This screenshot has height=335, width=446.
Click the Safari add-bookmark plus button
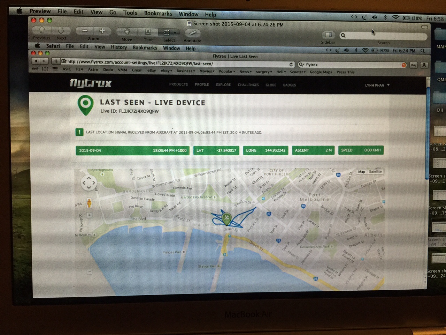click(x=56, y=61)
